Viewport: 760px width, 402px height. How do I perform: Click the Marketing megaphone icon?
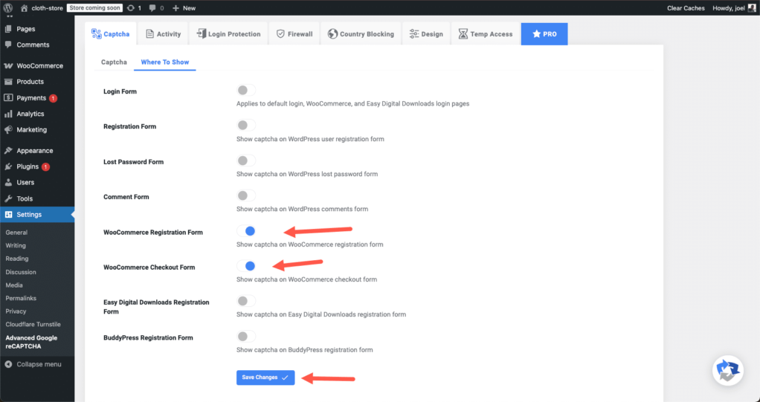[x=8, y=129]
